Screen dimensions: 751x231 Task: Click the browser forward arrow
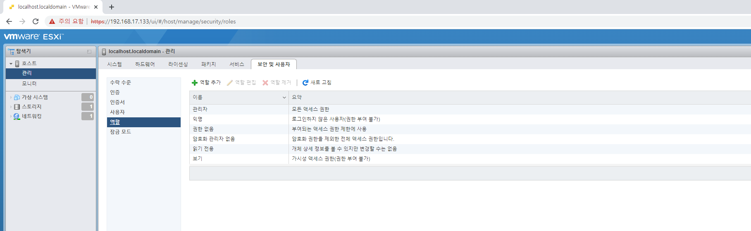[x=22, y=21]
